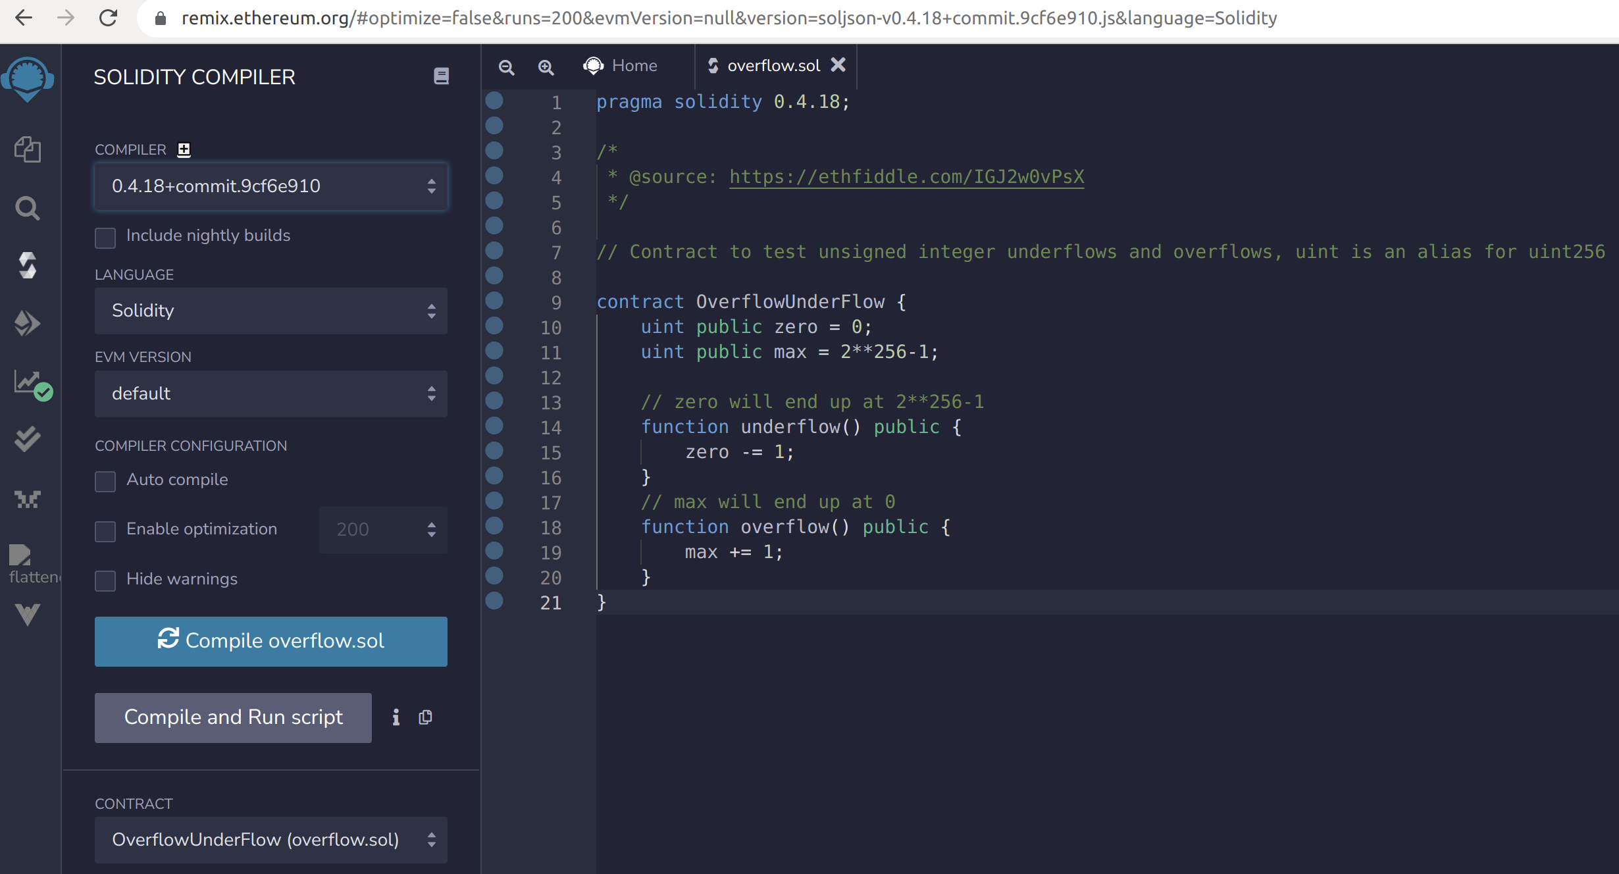Image resolution: width=1619 pixels, height=874 pixels.
Task: Enable Include nightly builds checkbox
Action: (105, 238)
